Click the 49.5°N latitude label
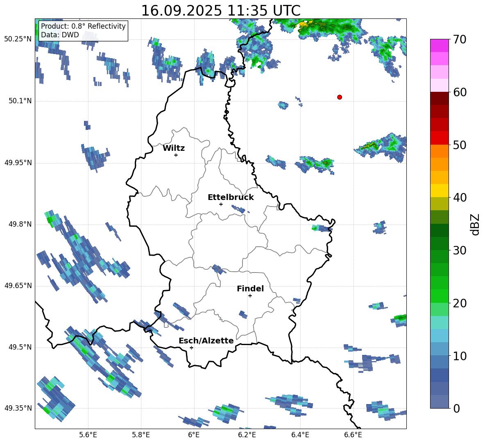Image resolution: width=485 pixels, height=443 pixels. [20, 347]
